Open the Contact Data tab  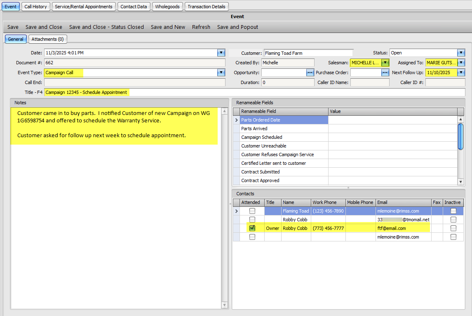point(134,7)
